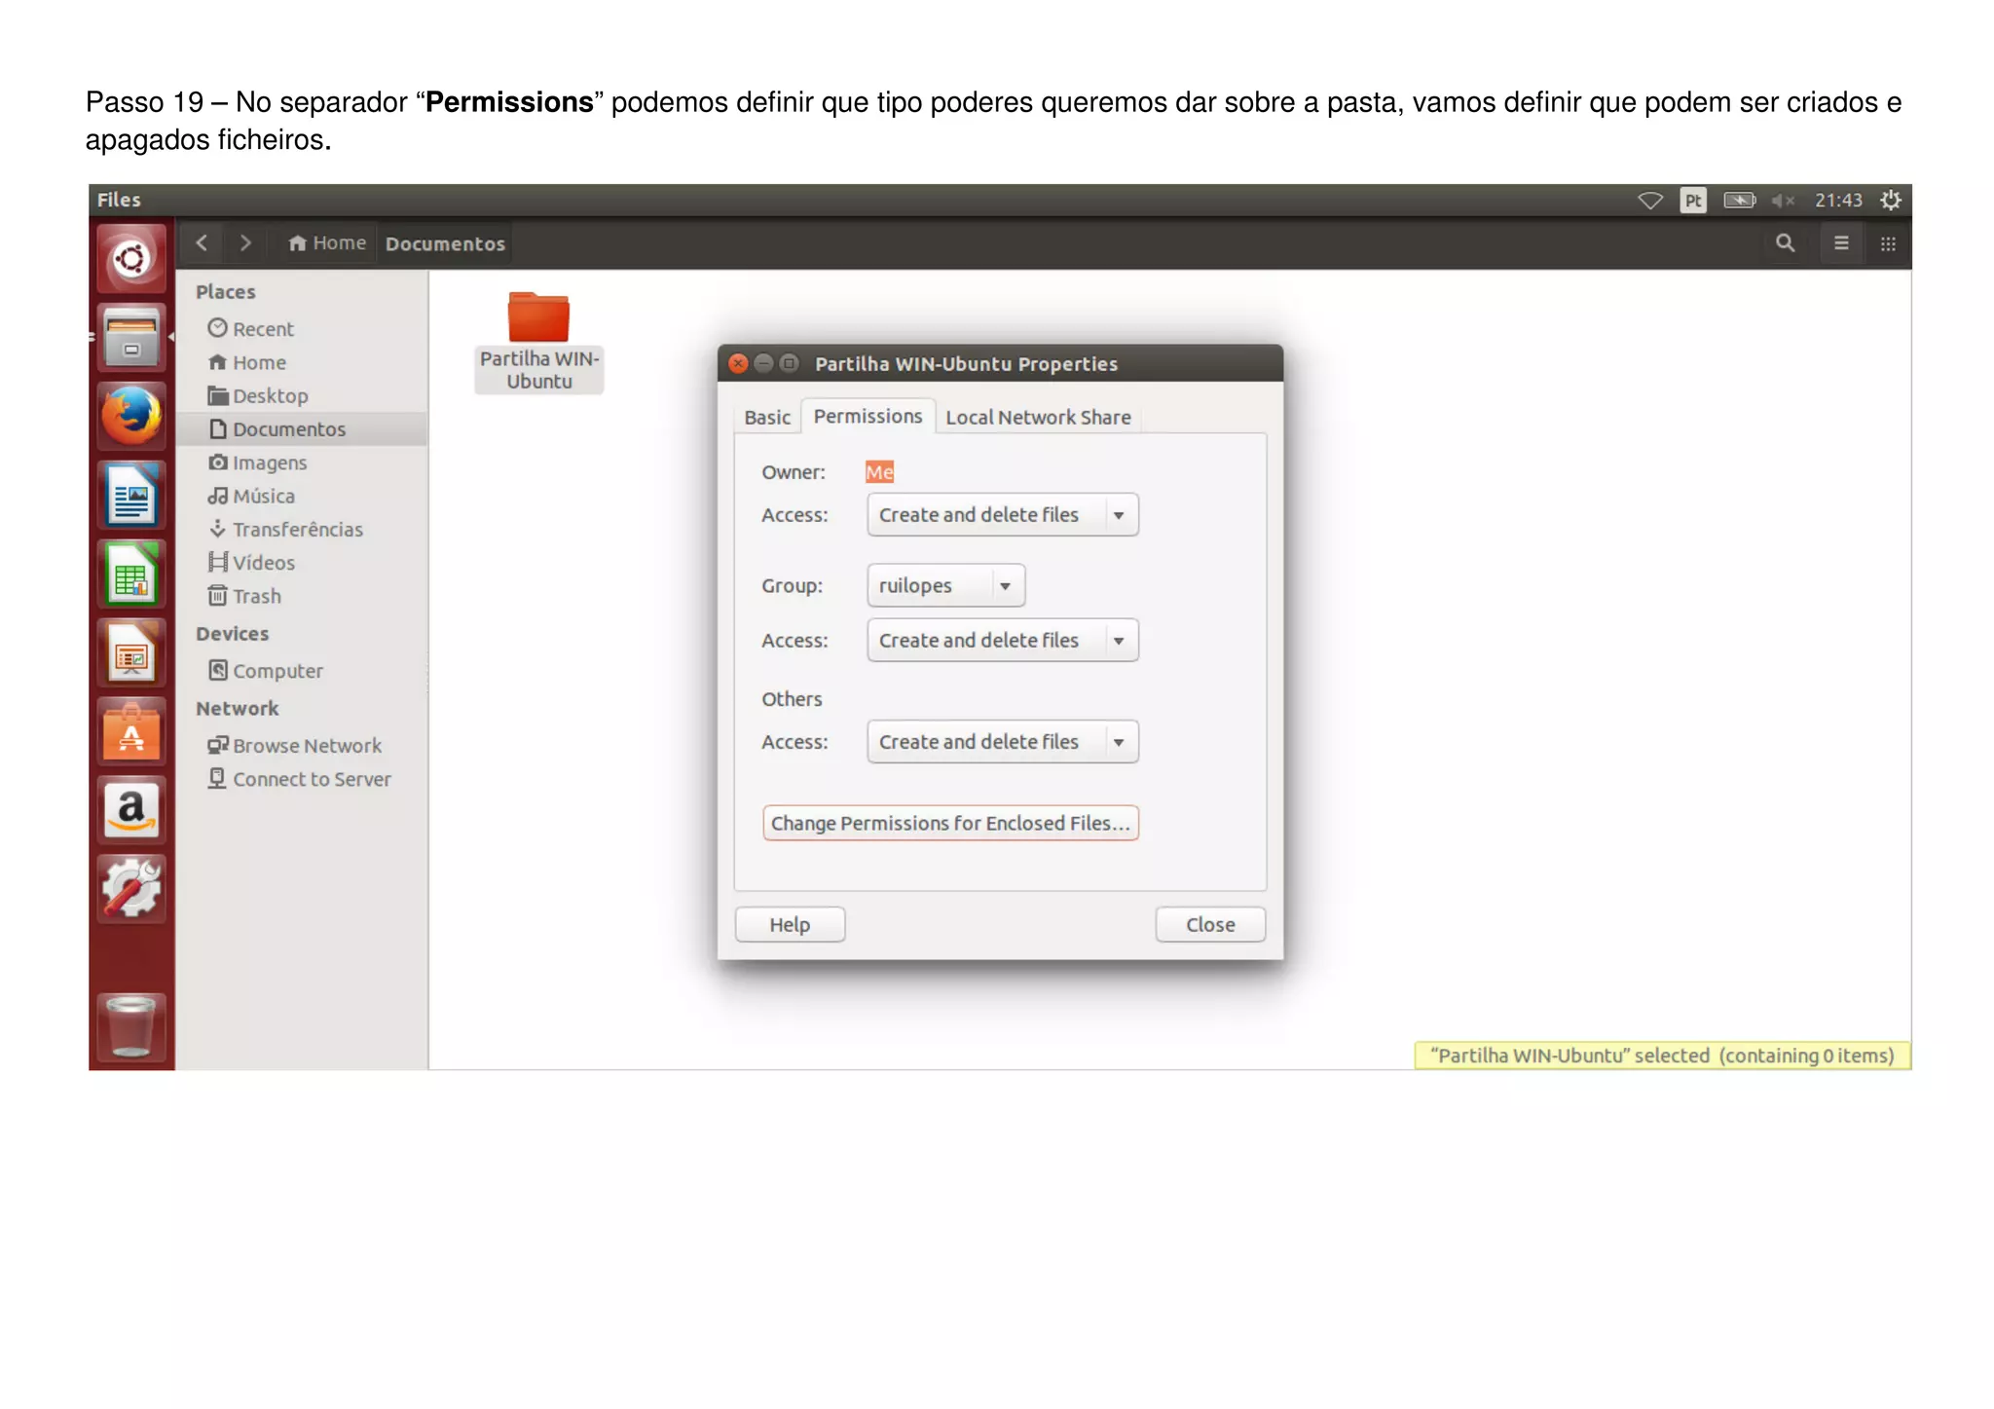Open the Local Network Share tab
Screen dimensions: 1994x1409
coord(1038,418)
